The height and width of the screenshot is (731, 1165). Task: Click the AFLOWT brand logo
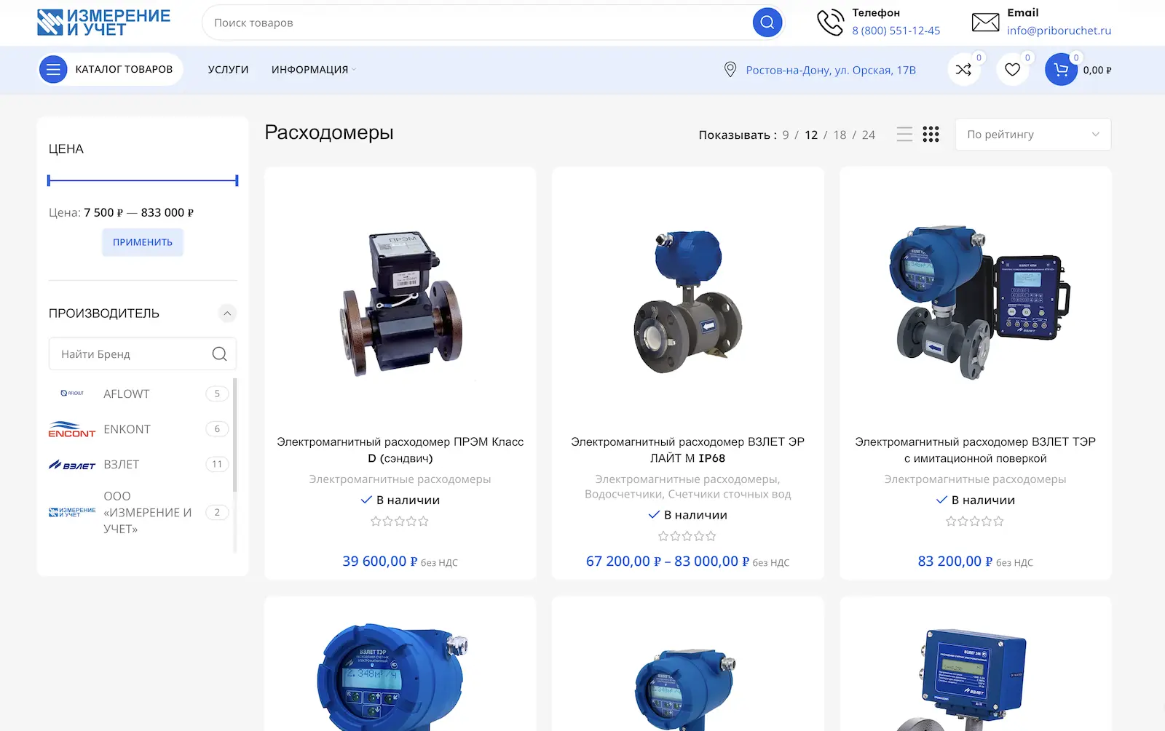point(72,394)
